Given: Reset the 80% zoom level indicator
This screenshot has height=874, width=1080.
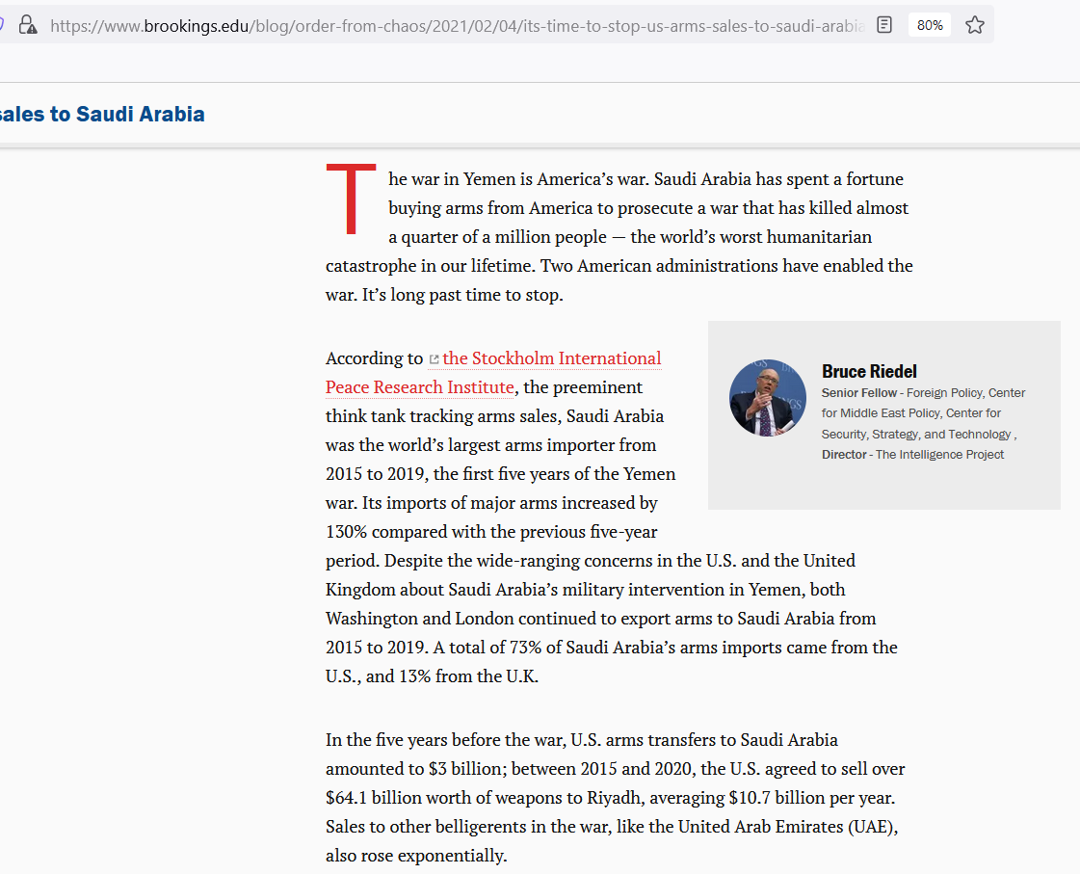Looking at the screenshot, I should 930,25.
